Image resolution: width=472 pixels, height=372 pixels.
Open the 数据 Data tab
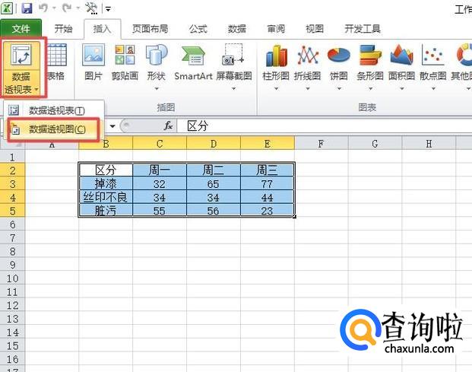[x=237, y=29]
